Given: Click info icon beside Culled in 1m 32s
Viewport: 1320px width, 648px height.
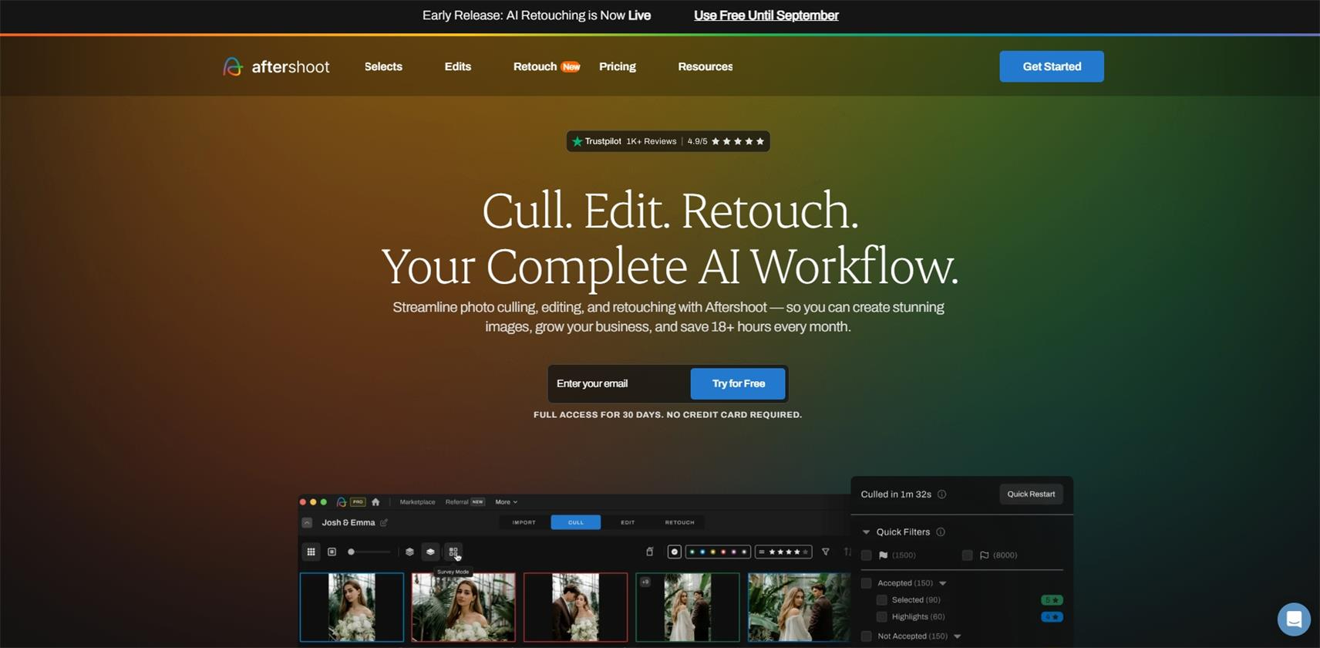Looking at the screenshot, I should 941,494.
